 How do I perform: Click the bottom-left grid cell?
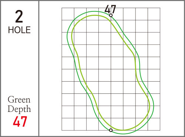68,124
